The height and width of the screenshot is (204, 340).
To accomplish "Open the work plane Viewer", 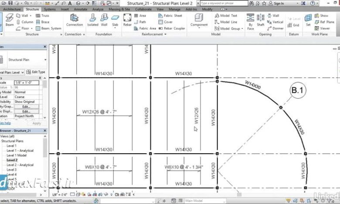I will tap(322, 28).
